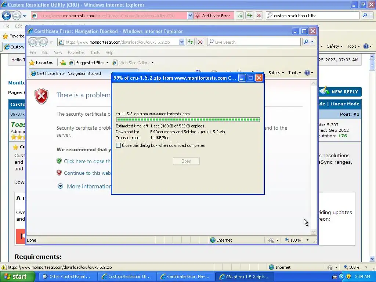The image size is (376, 282).
Task: Click search magnifier button in outer IE window
Action: pyautogui.click(x=365, y=15)
